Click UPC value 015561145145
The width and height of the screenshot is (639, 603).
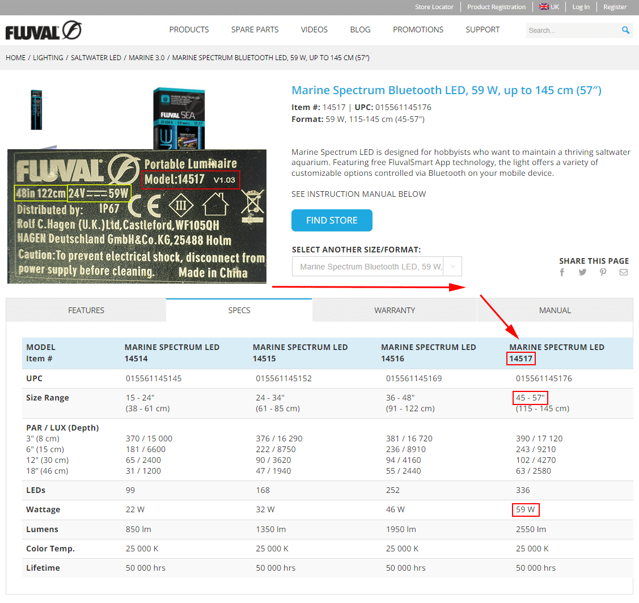pyautogui.click(x=154, y=379)
